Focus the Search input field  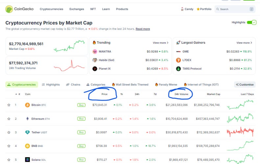click(235, 9)
